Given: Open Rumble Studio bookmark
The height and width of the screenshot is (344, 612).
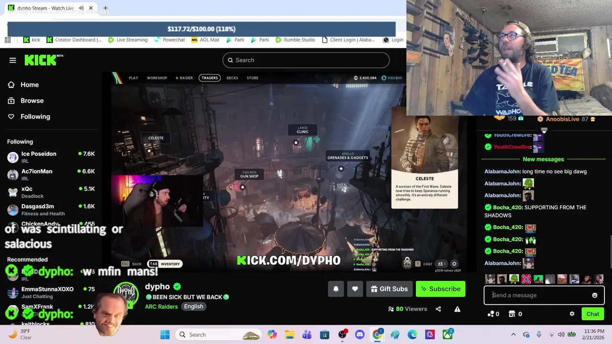Looking at the screenshot, I should (x=295, y=40).
